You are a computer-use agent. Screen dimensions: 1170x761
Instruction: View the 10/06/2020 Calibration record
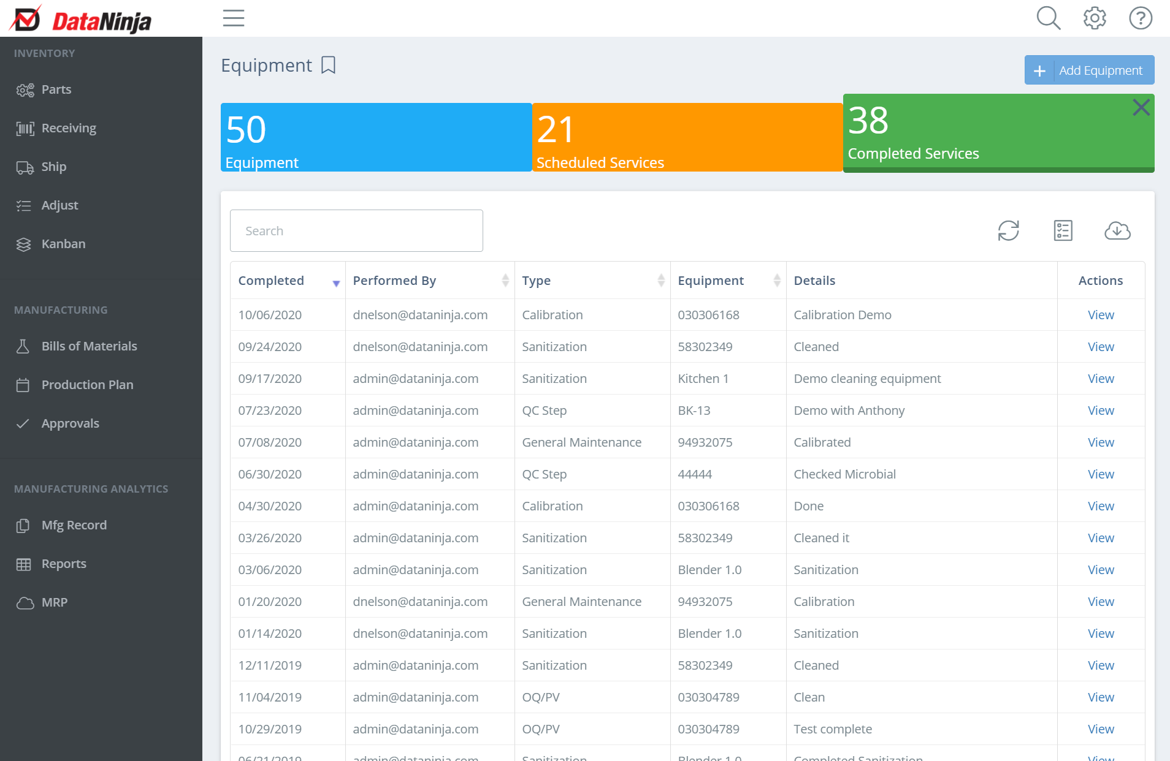pyautogui.click(x=1101, y=315)
